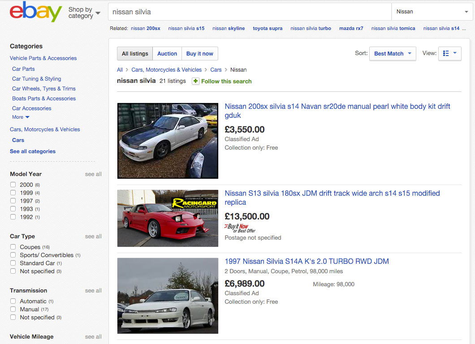Viewport: 475px width, 344px height.
Task: Open the 1997 Silvia S14A listing photo
Action: pos(168,296)
